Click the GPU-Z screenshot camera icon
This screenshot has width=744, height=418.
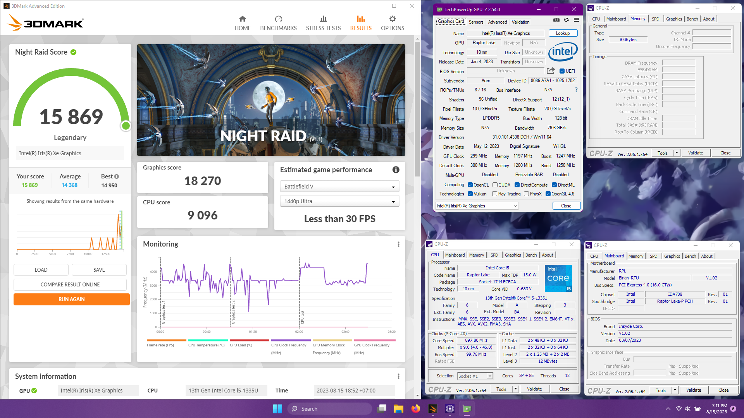(556, 20)
